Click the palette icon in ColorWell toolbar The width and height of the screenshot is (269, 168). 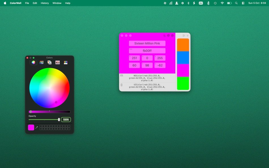(x=168, y=35)
